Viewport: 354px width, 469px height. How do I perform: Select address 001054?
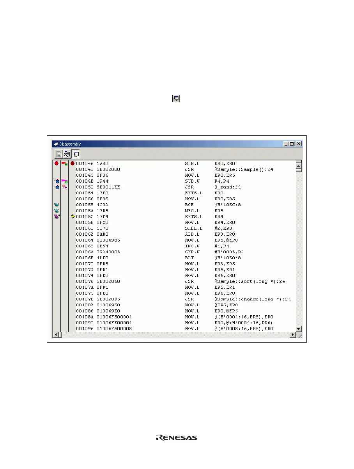(x=85, y=193)
